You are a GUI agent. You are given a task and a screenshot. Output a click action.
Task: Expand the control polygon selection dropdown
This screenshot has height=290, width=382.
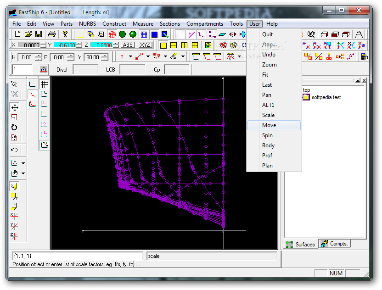(x=165, y=56)
